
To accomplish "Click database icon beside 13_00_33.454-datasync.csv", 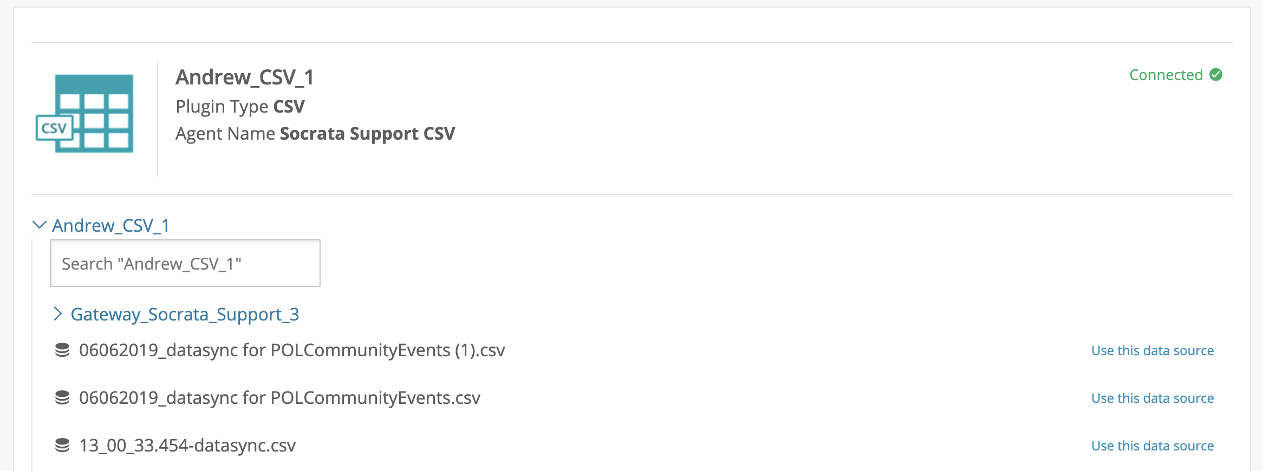I will coord(62,446).
